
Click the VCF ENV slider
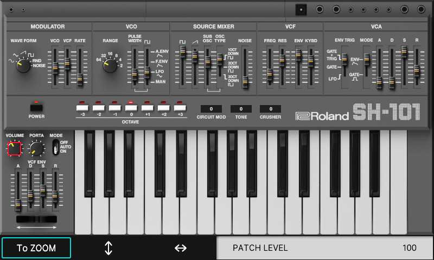[298, 55]
